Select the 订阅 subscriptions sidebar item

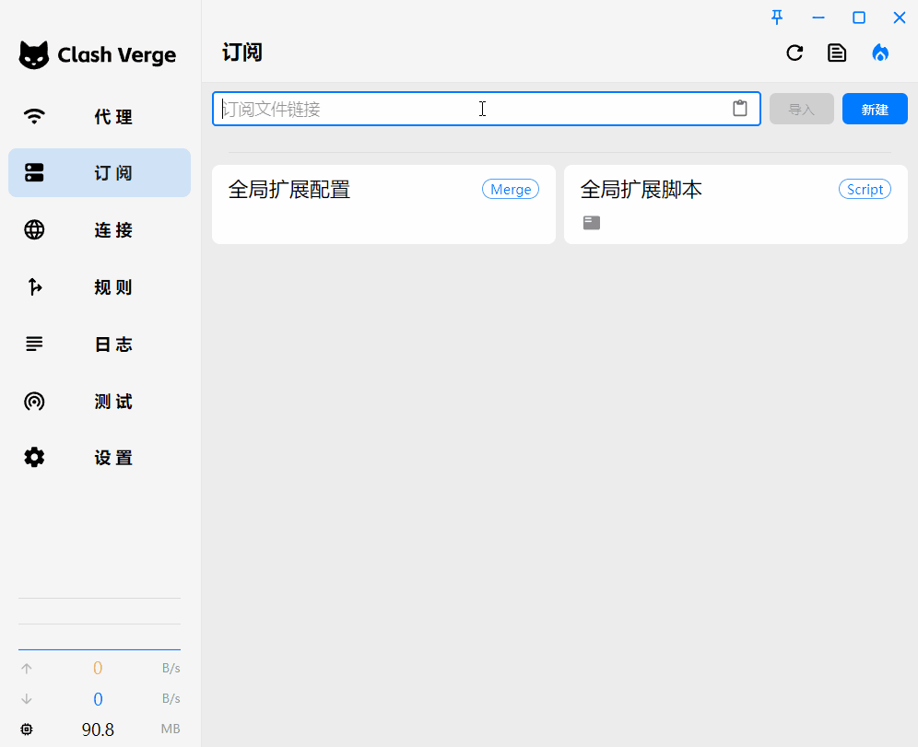coord(100,172)
